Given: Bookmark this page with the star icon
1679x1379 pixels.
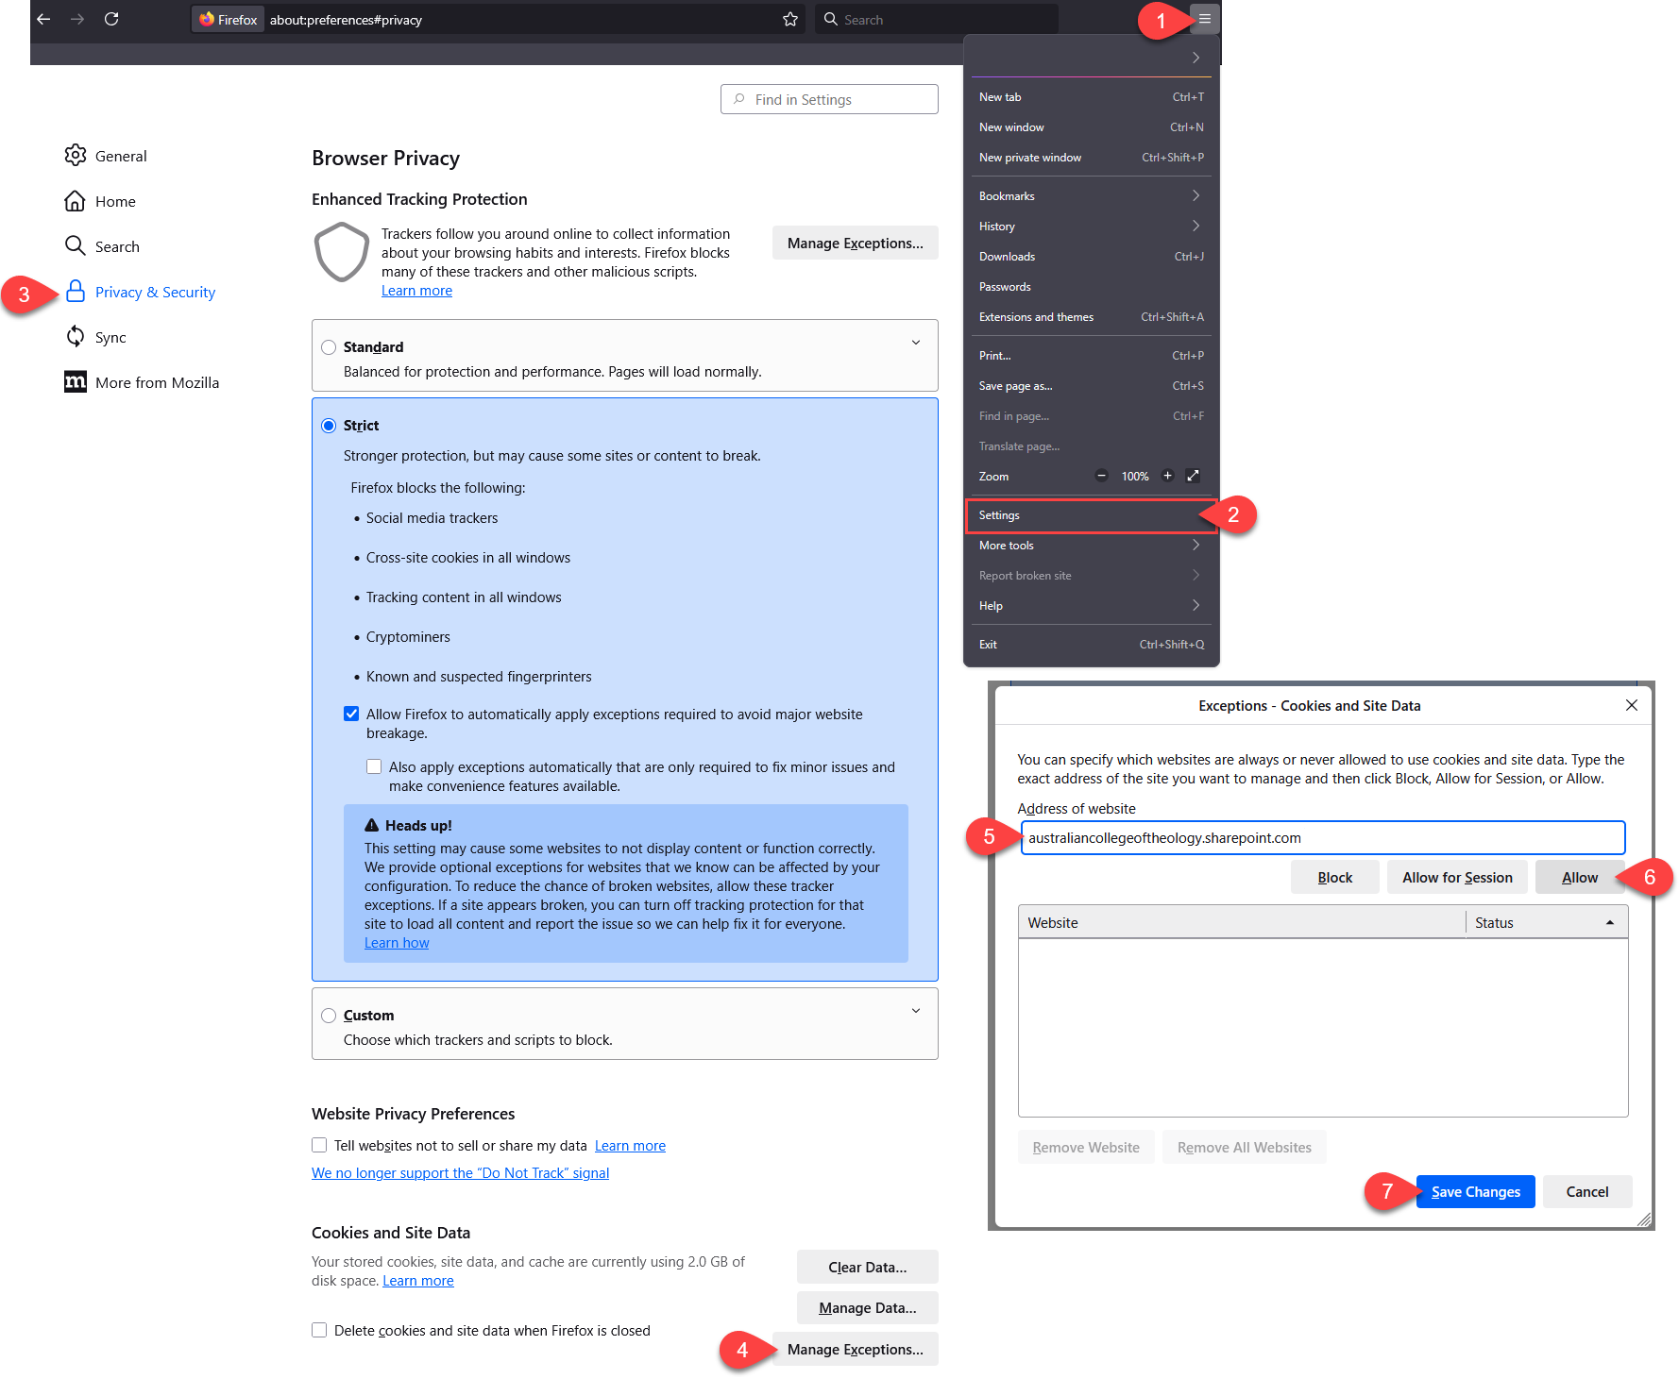Looking at the screenshot, I should (790, 19).
